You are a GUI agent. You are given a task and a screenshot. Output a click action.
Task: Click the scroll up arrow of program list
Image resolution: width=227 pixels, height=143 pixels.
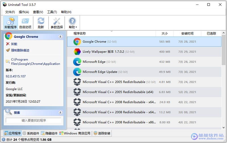click(224, 33)
